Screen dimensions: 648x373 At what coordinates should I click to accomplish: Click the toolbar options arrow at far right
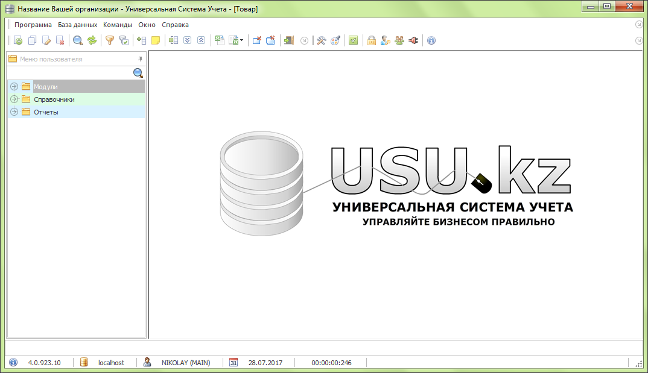pyautogui.click(x=638, y=40)
